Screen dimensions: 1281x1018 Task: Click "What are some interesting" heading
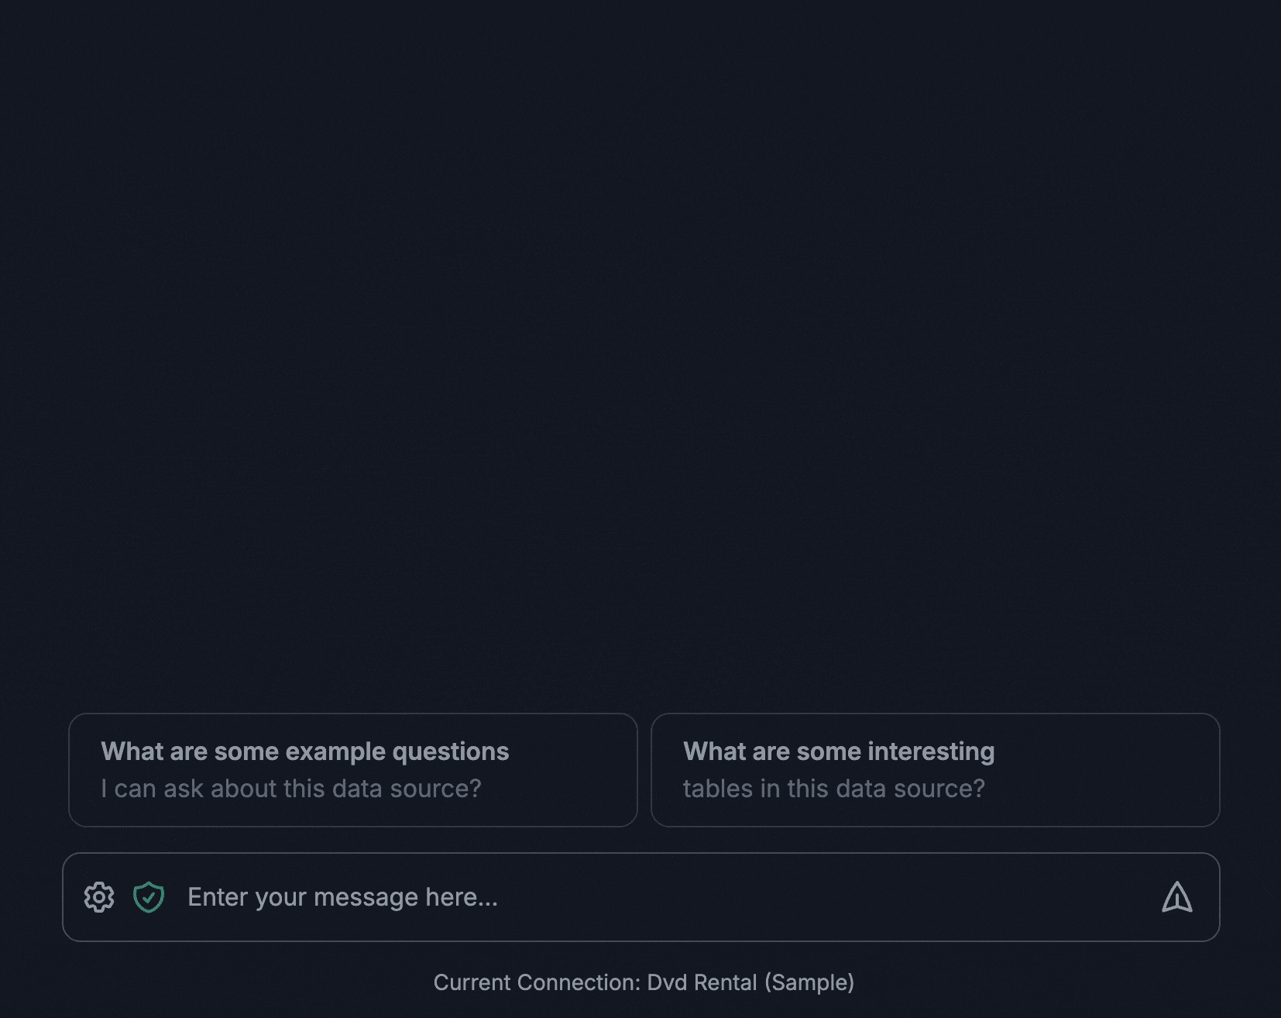[839, 751]
